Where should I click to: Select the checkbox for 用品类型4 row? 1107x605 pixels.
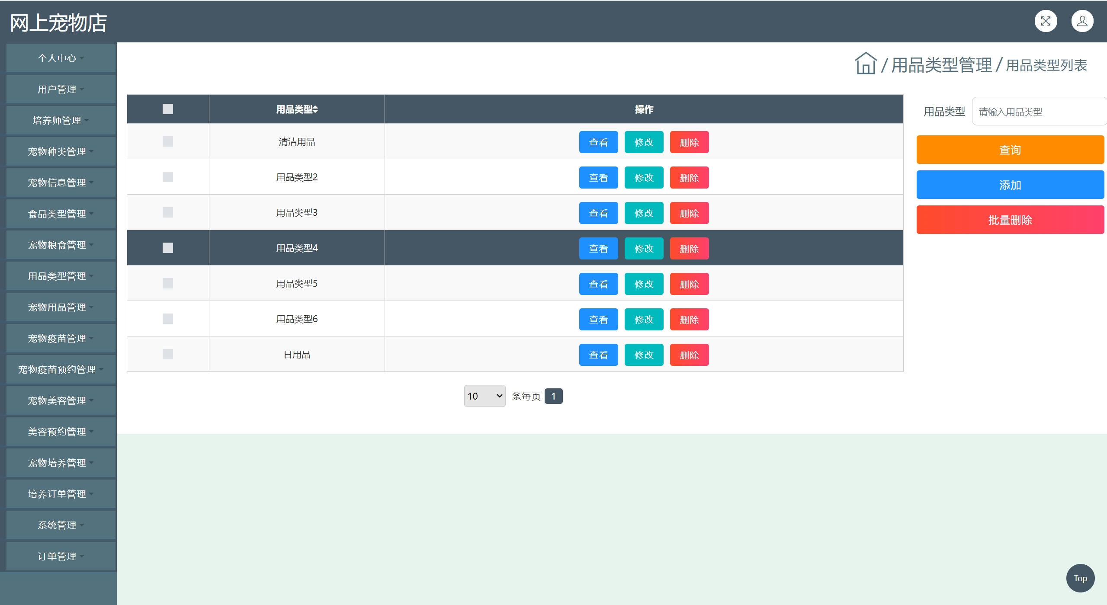167,248
